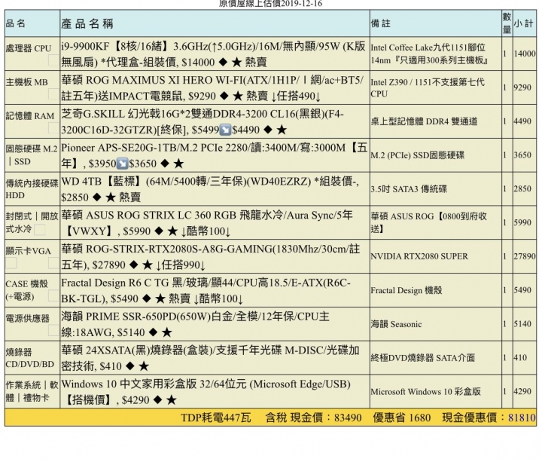The width and height of the screenshot is (542, 462).
Task: Click the star icon in Fractal Design R6 row
Action: [x=160, y=298]
